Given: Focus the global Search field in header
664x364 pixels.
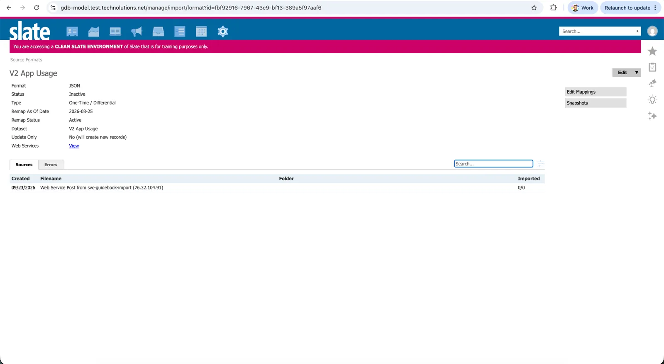Looking at the screenshot, I should pos(597,32).
